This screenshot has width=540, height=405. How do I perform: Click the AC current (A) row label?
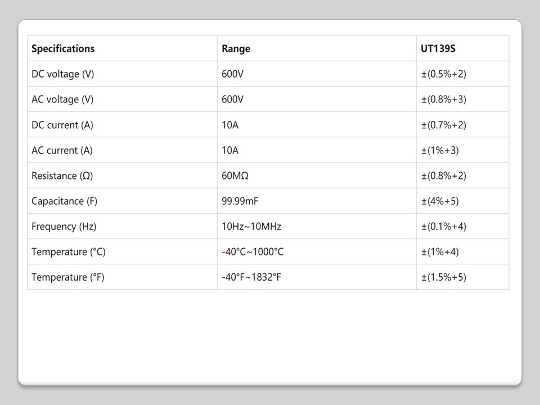pos(62,150)
